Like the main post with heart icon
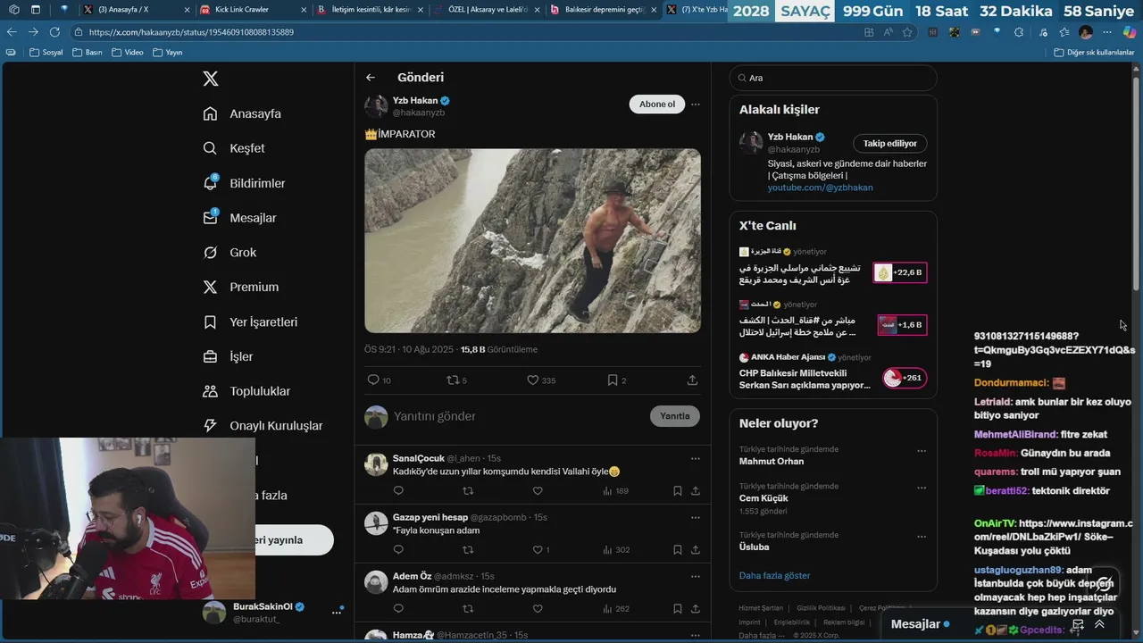This screenshot has width=1143, height=643. pos(532,380)
